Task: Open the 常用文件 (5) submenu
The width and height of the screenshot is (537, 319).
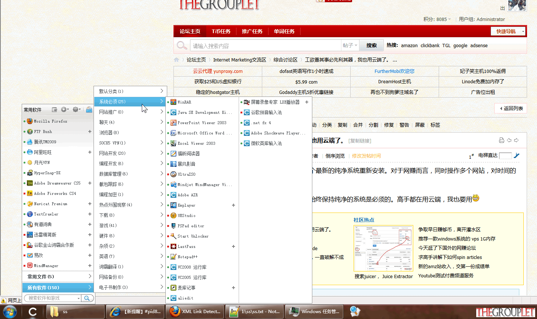Action: pyautogui.click(x=58, y=276)
